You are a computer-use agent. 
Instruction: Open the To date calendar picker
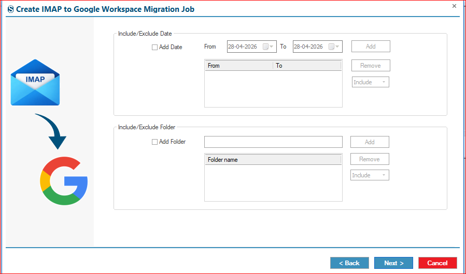(334, 47)
